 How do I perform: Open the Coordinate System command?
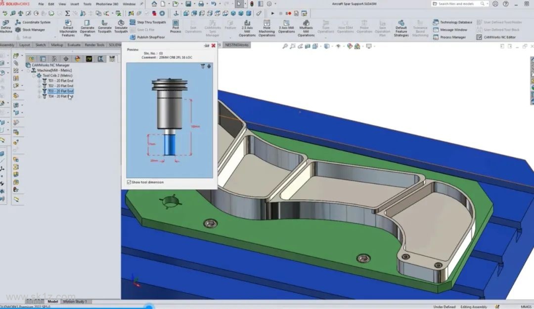33,22
